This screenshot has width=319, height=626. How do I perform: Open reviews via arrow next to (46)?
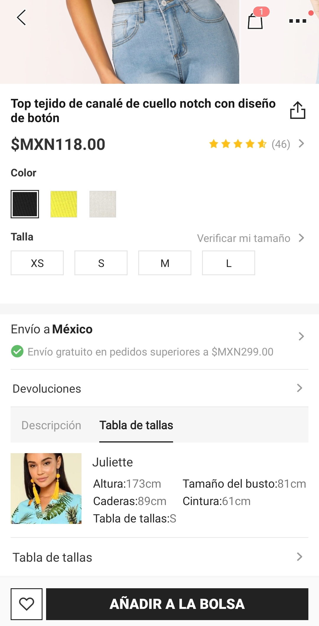click(x=301, y=144)
